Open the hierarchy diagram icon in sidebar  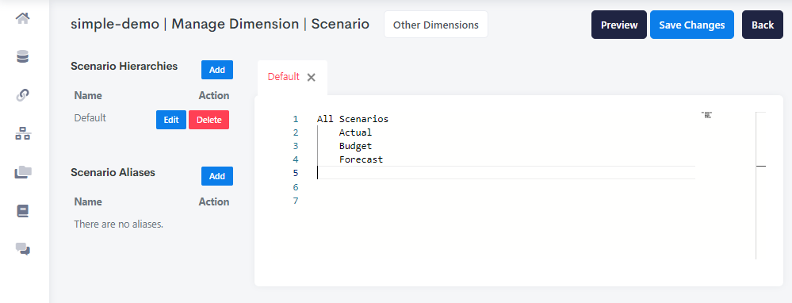click(x=23, y=134)
